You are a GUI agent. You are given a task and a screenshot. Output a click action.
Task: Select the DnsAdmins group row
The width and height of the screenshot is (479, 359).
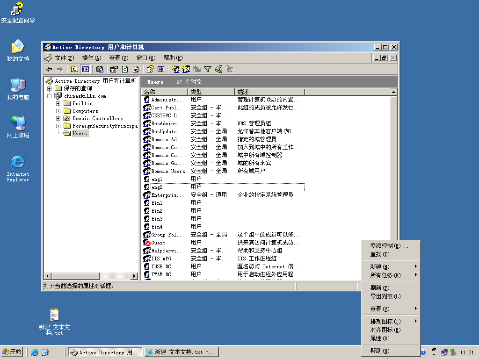tap(224, 123)
